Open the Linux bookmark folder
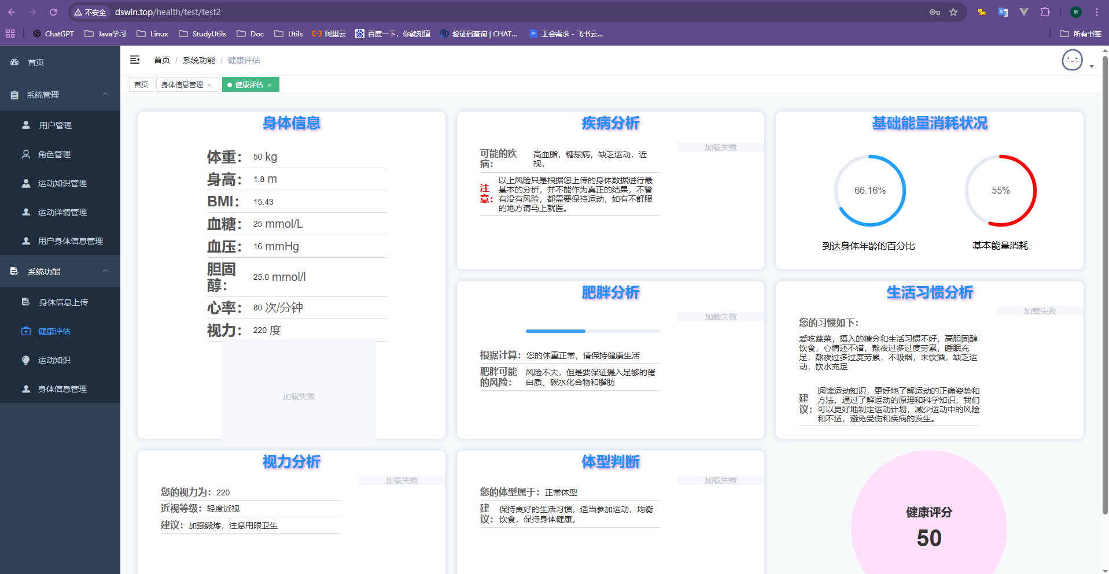 click(x=153, y=34)
